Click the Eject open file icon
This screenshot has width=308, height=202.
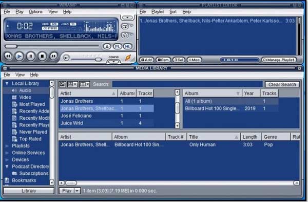107,46
